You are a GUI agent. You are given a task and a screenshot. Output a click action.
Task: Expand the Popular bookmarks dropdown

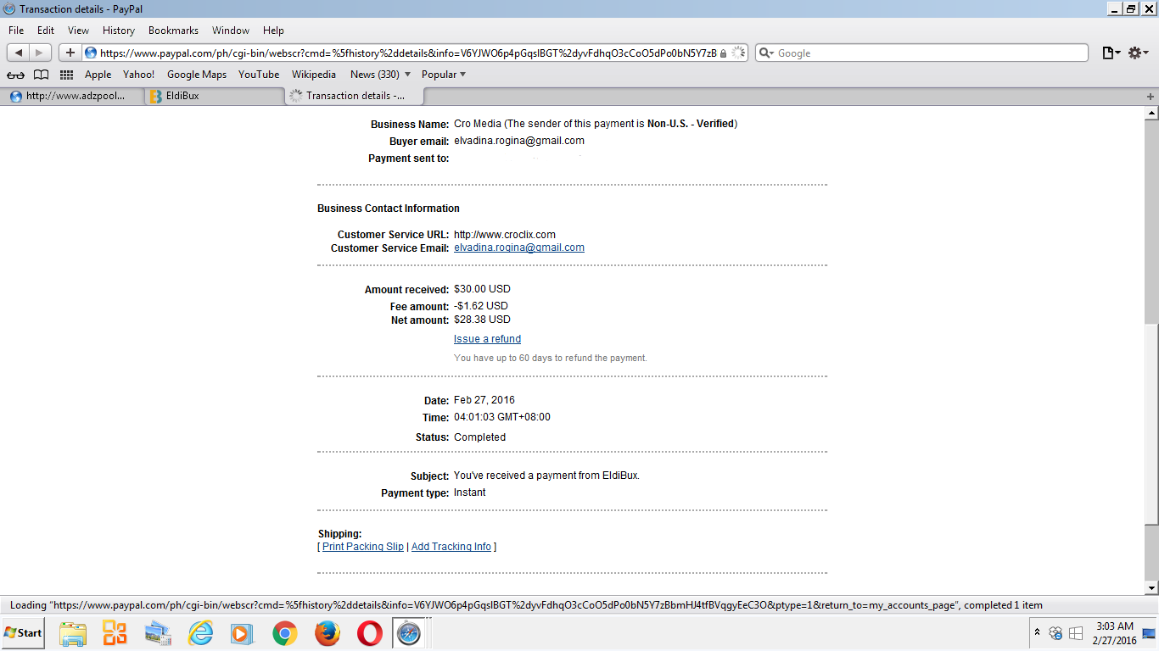(x=444, y=75)
